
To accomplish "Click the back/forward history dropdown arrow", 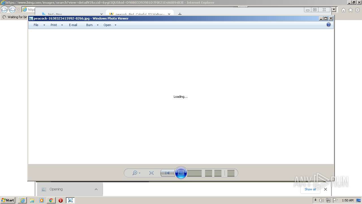I will pos(19,10).
